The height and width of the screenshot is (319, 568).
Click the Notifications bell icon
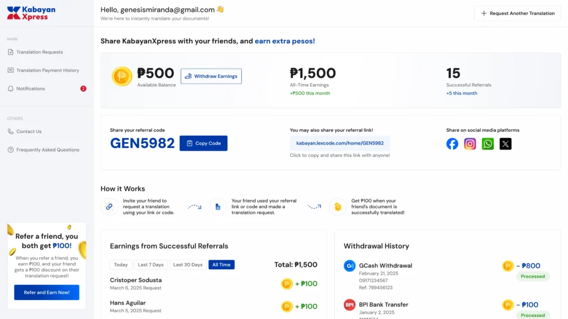(11, 89)
